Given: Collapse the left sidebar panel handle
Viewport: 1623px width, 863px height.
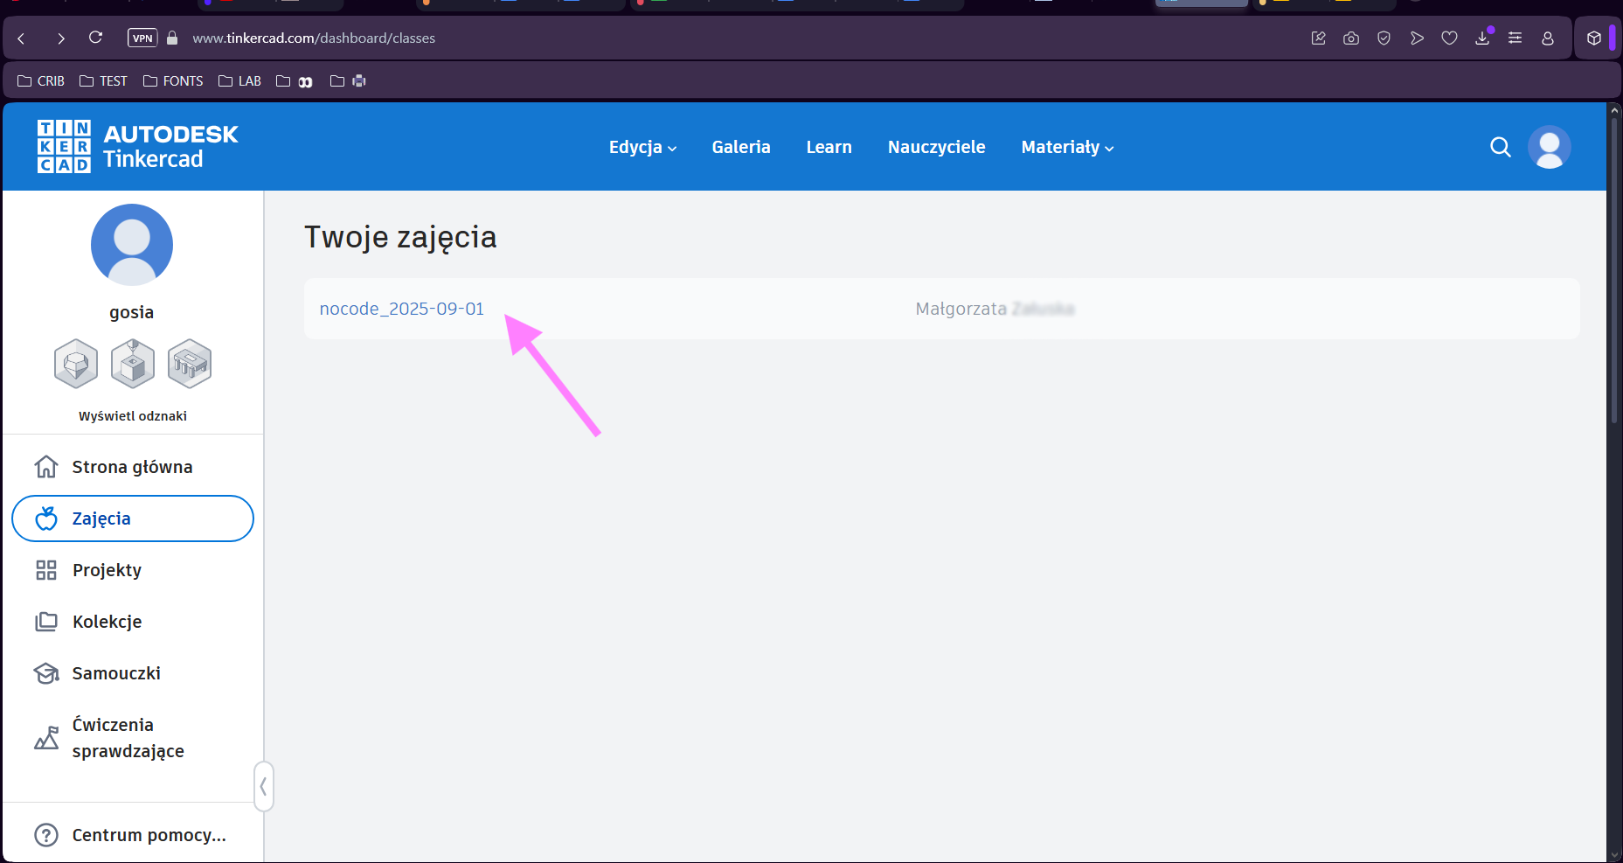Looking at the screenshot, I should [263, 787].
